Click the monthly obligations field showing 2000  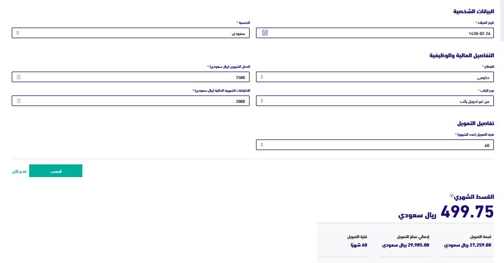pyautogui.click(x=131, y=101)
